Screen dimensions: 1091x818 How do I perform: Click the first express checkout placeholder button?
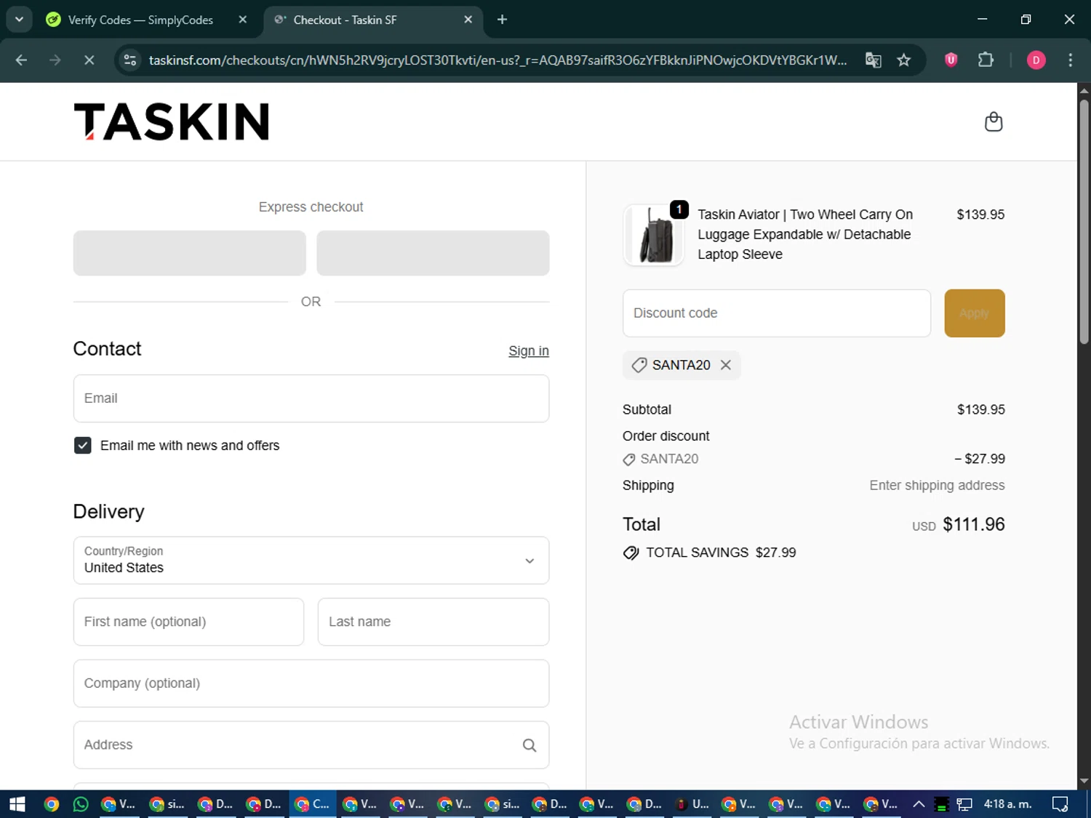click(190, 253)
